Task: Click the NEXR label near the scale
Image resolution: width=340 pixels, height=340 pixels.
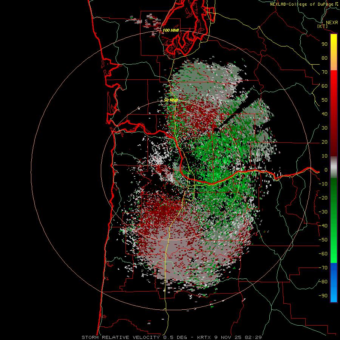Action: coord(332,23)
